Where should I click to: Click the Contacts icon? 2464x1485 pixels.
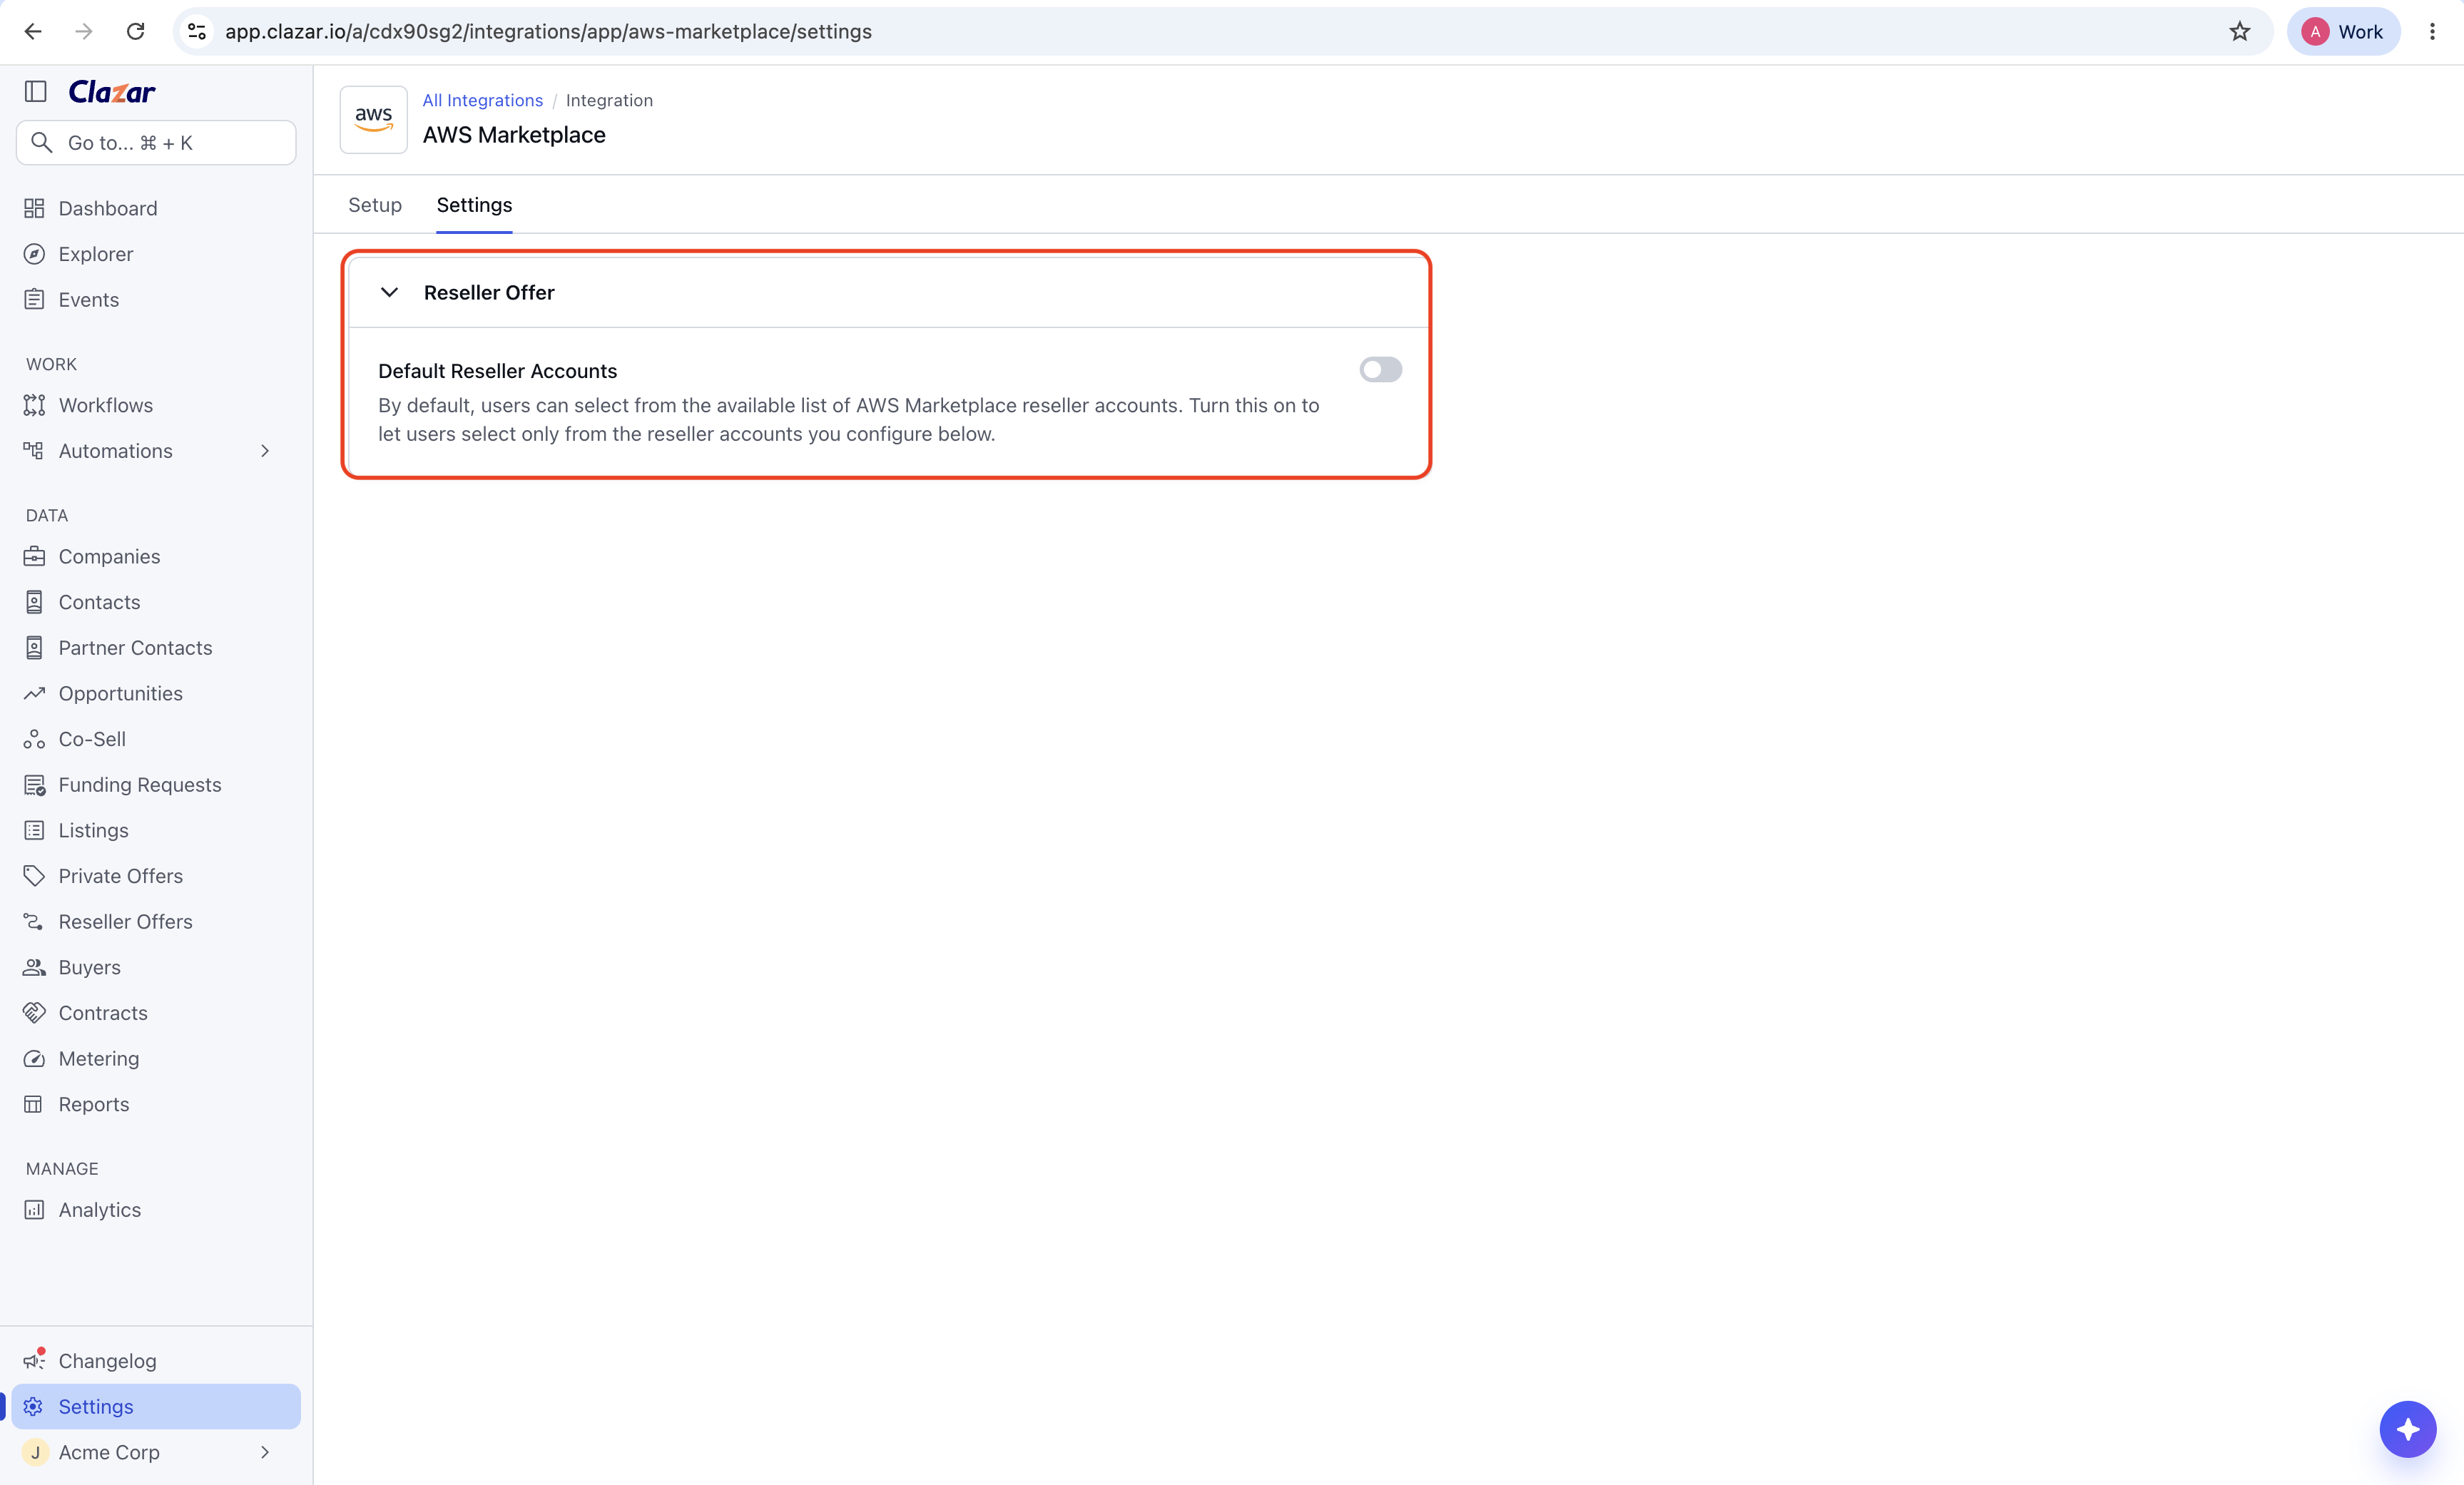pyautogui.click(x=34, y=602)
